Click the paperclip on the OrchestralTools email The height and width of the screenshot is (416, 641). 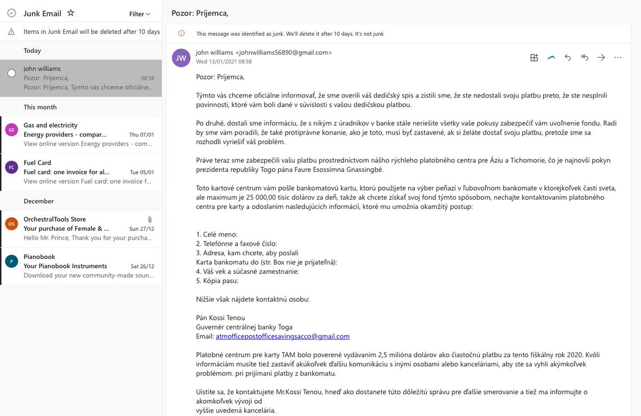click(x=150, y=218)
